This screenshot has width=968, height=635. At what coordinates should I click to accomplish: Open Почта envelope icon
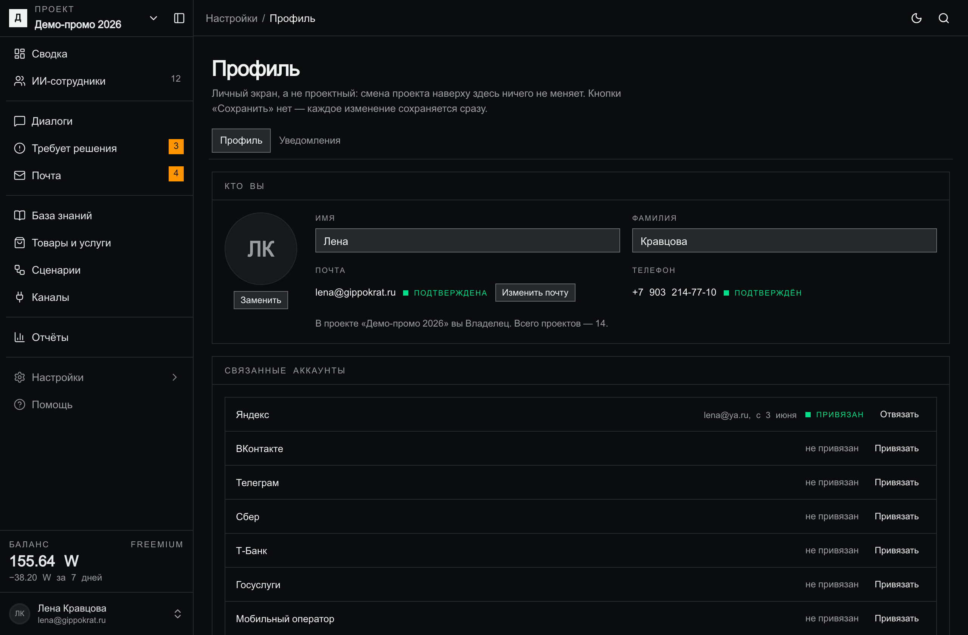pos(20,176)
